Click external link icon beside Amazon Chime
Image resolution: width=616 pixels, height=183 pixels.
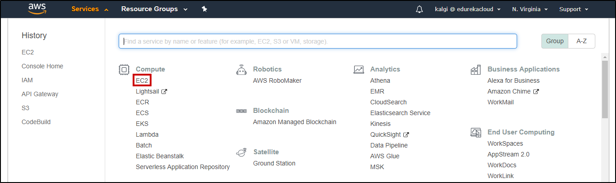[x=536, y=91]
